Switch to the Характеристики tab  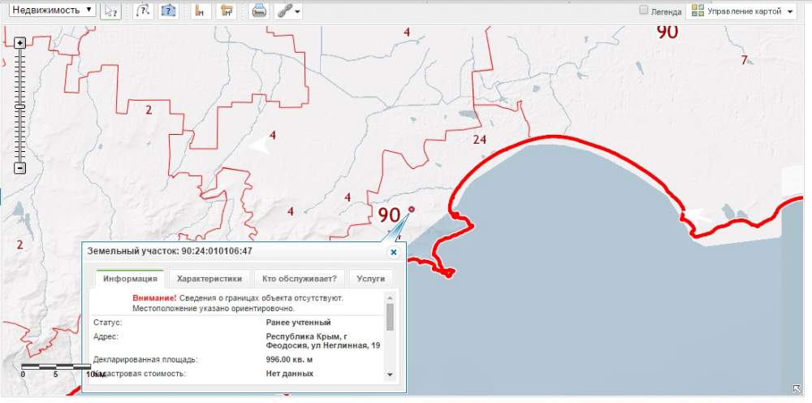coord(209,278)
